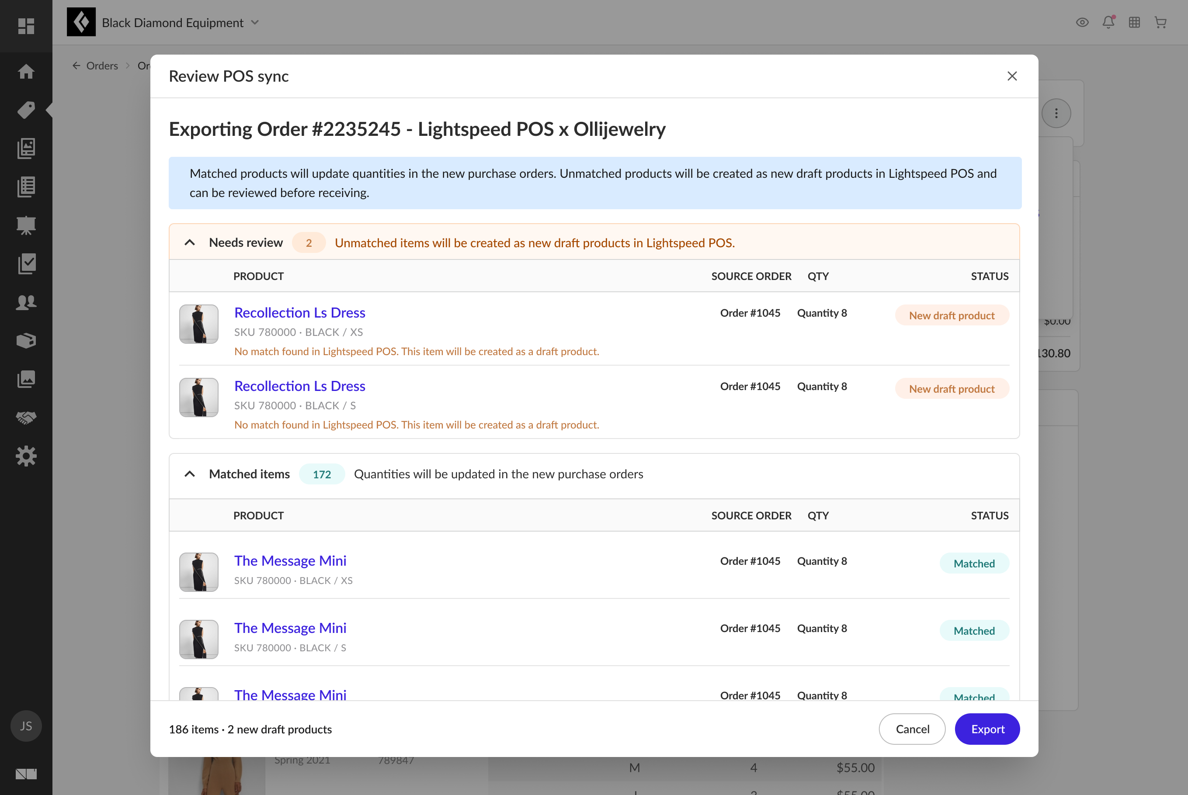The image size is (1188, 795).
Task: Open notifications bell
Action: [1108, 22]
